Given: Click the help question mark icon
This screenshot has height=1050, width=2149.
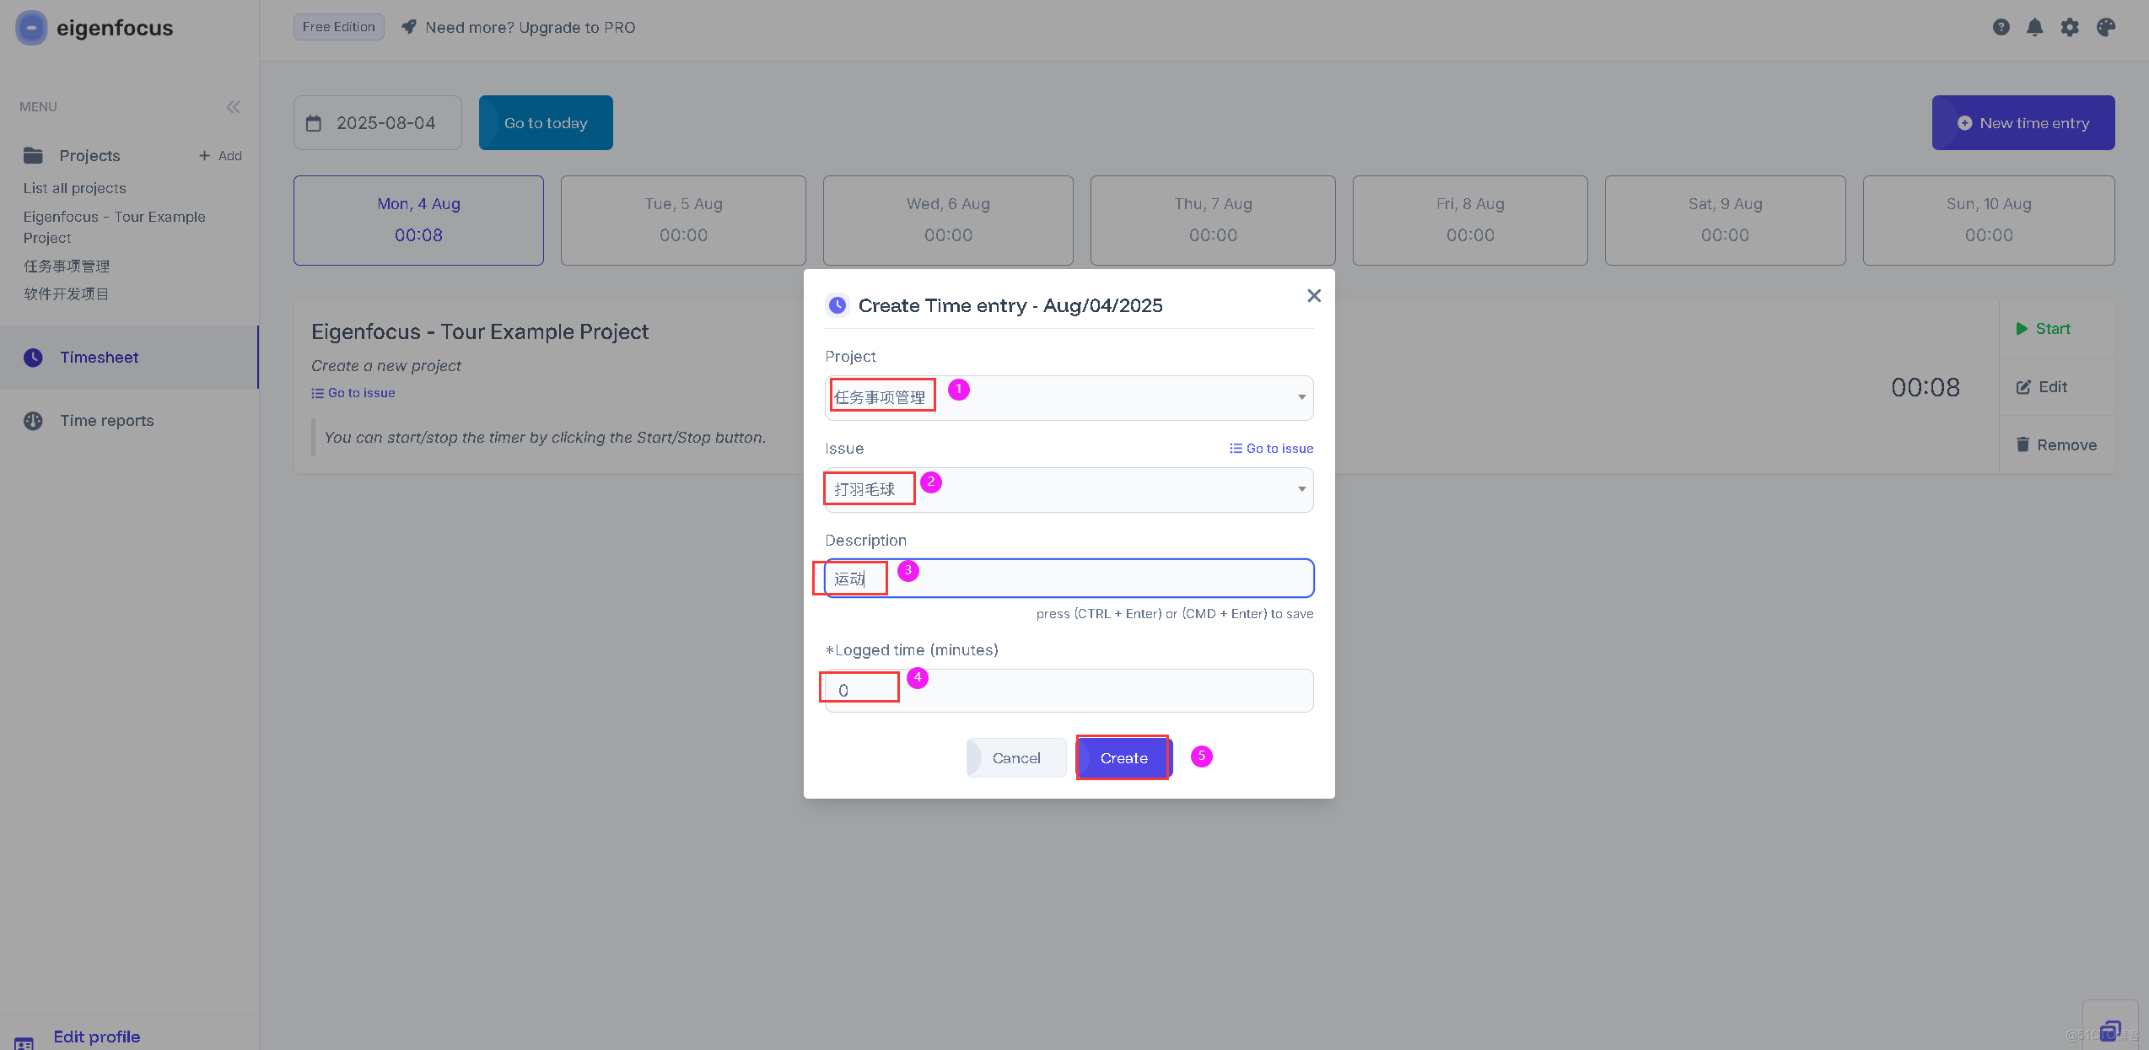Looking at the screenshot, I should pyautogui.click(x=2001, y=27).
